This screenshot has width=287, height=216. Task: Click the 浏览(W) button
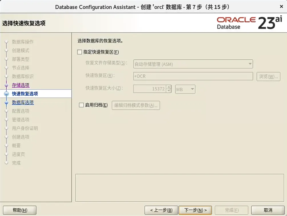[268, 77]
